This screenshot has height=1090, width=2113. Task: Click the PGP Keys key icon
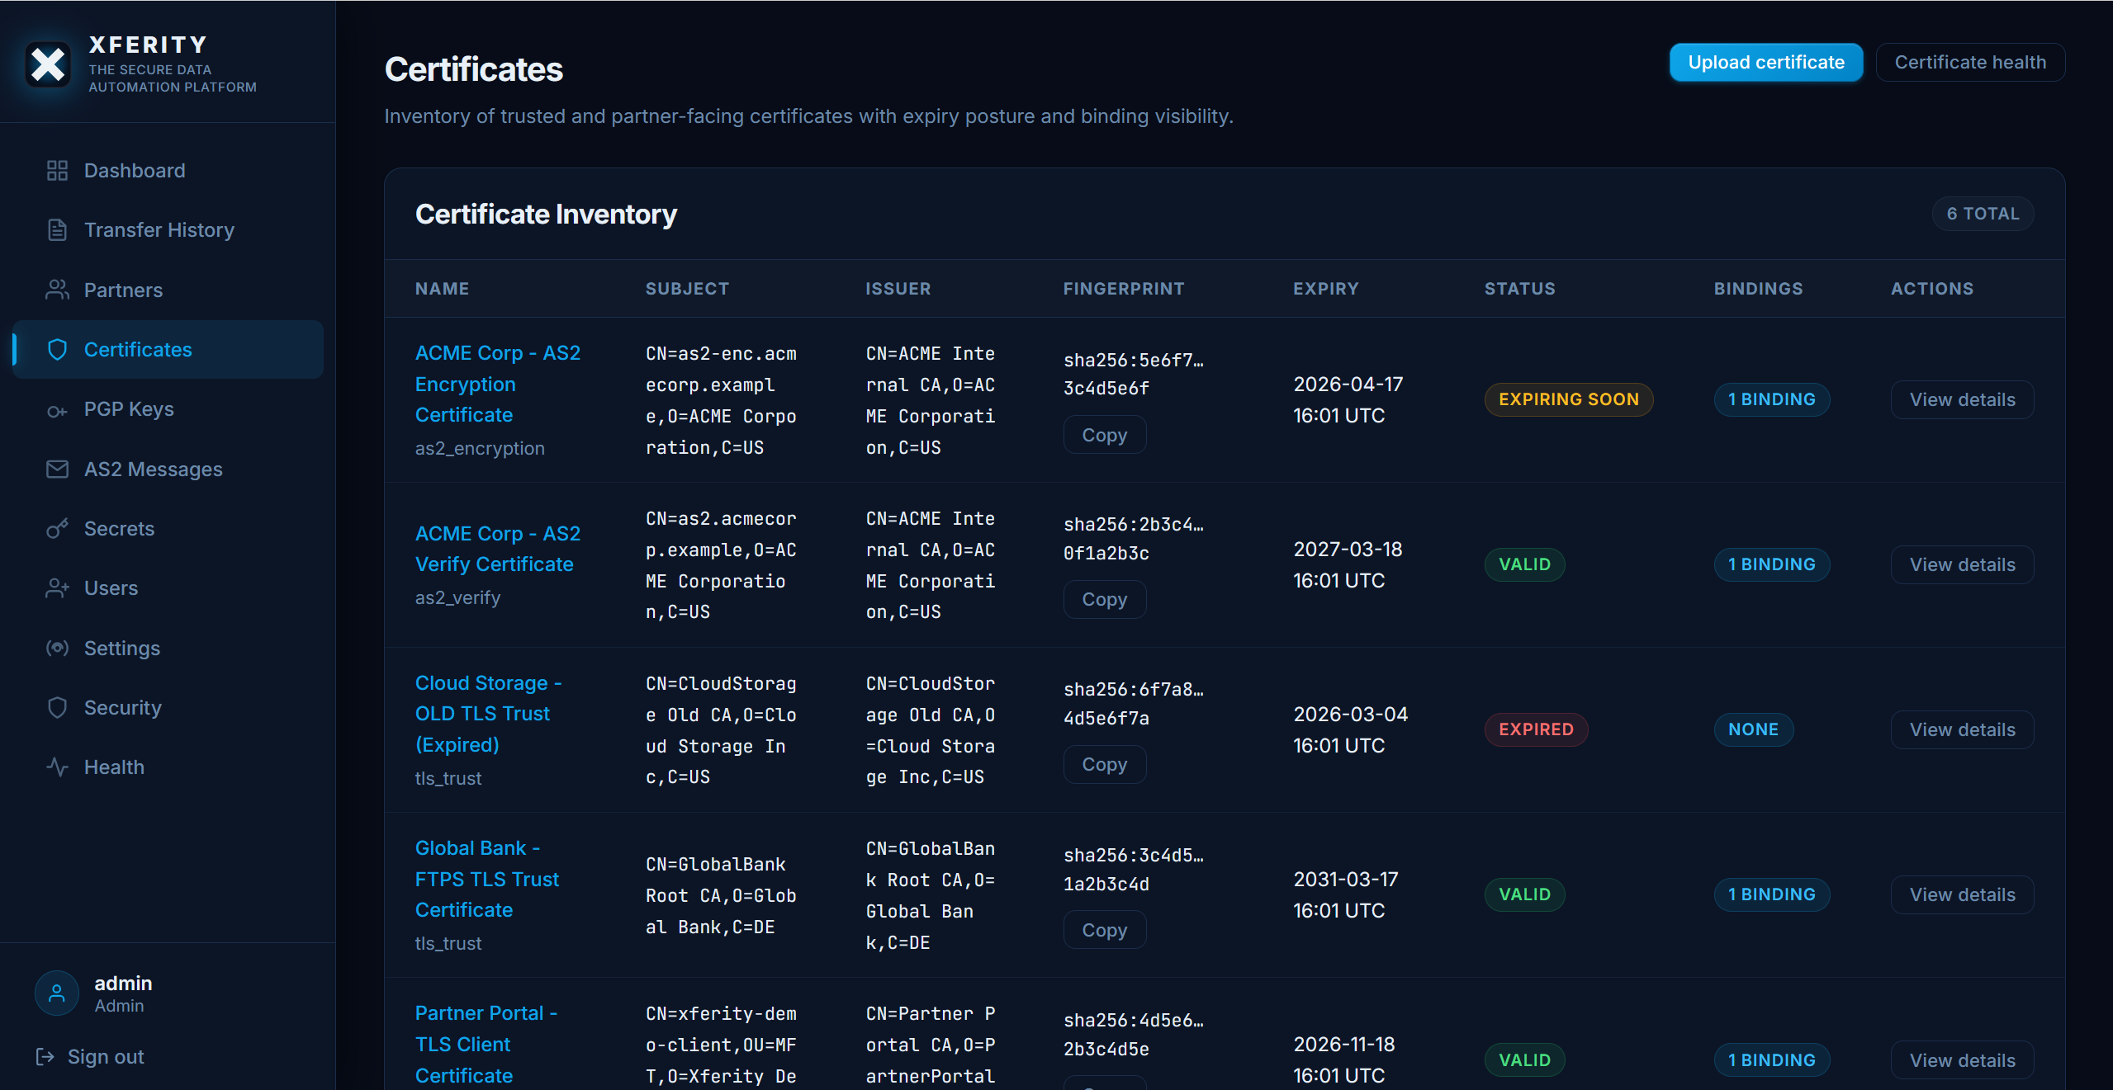[x=57, y=410]
